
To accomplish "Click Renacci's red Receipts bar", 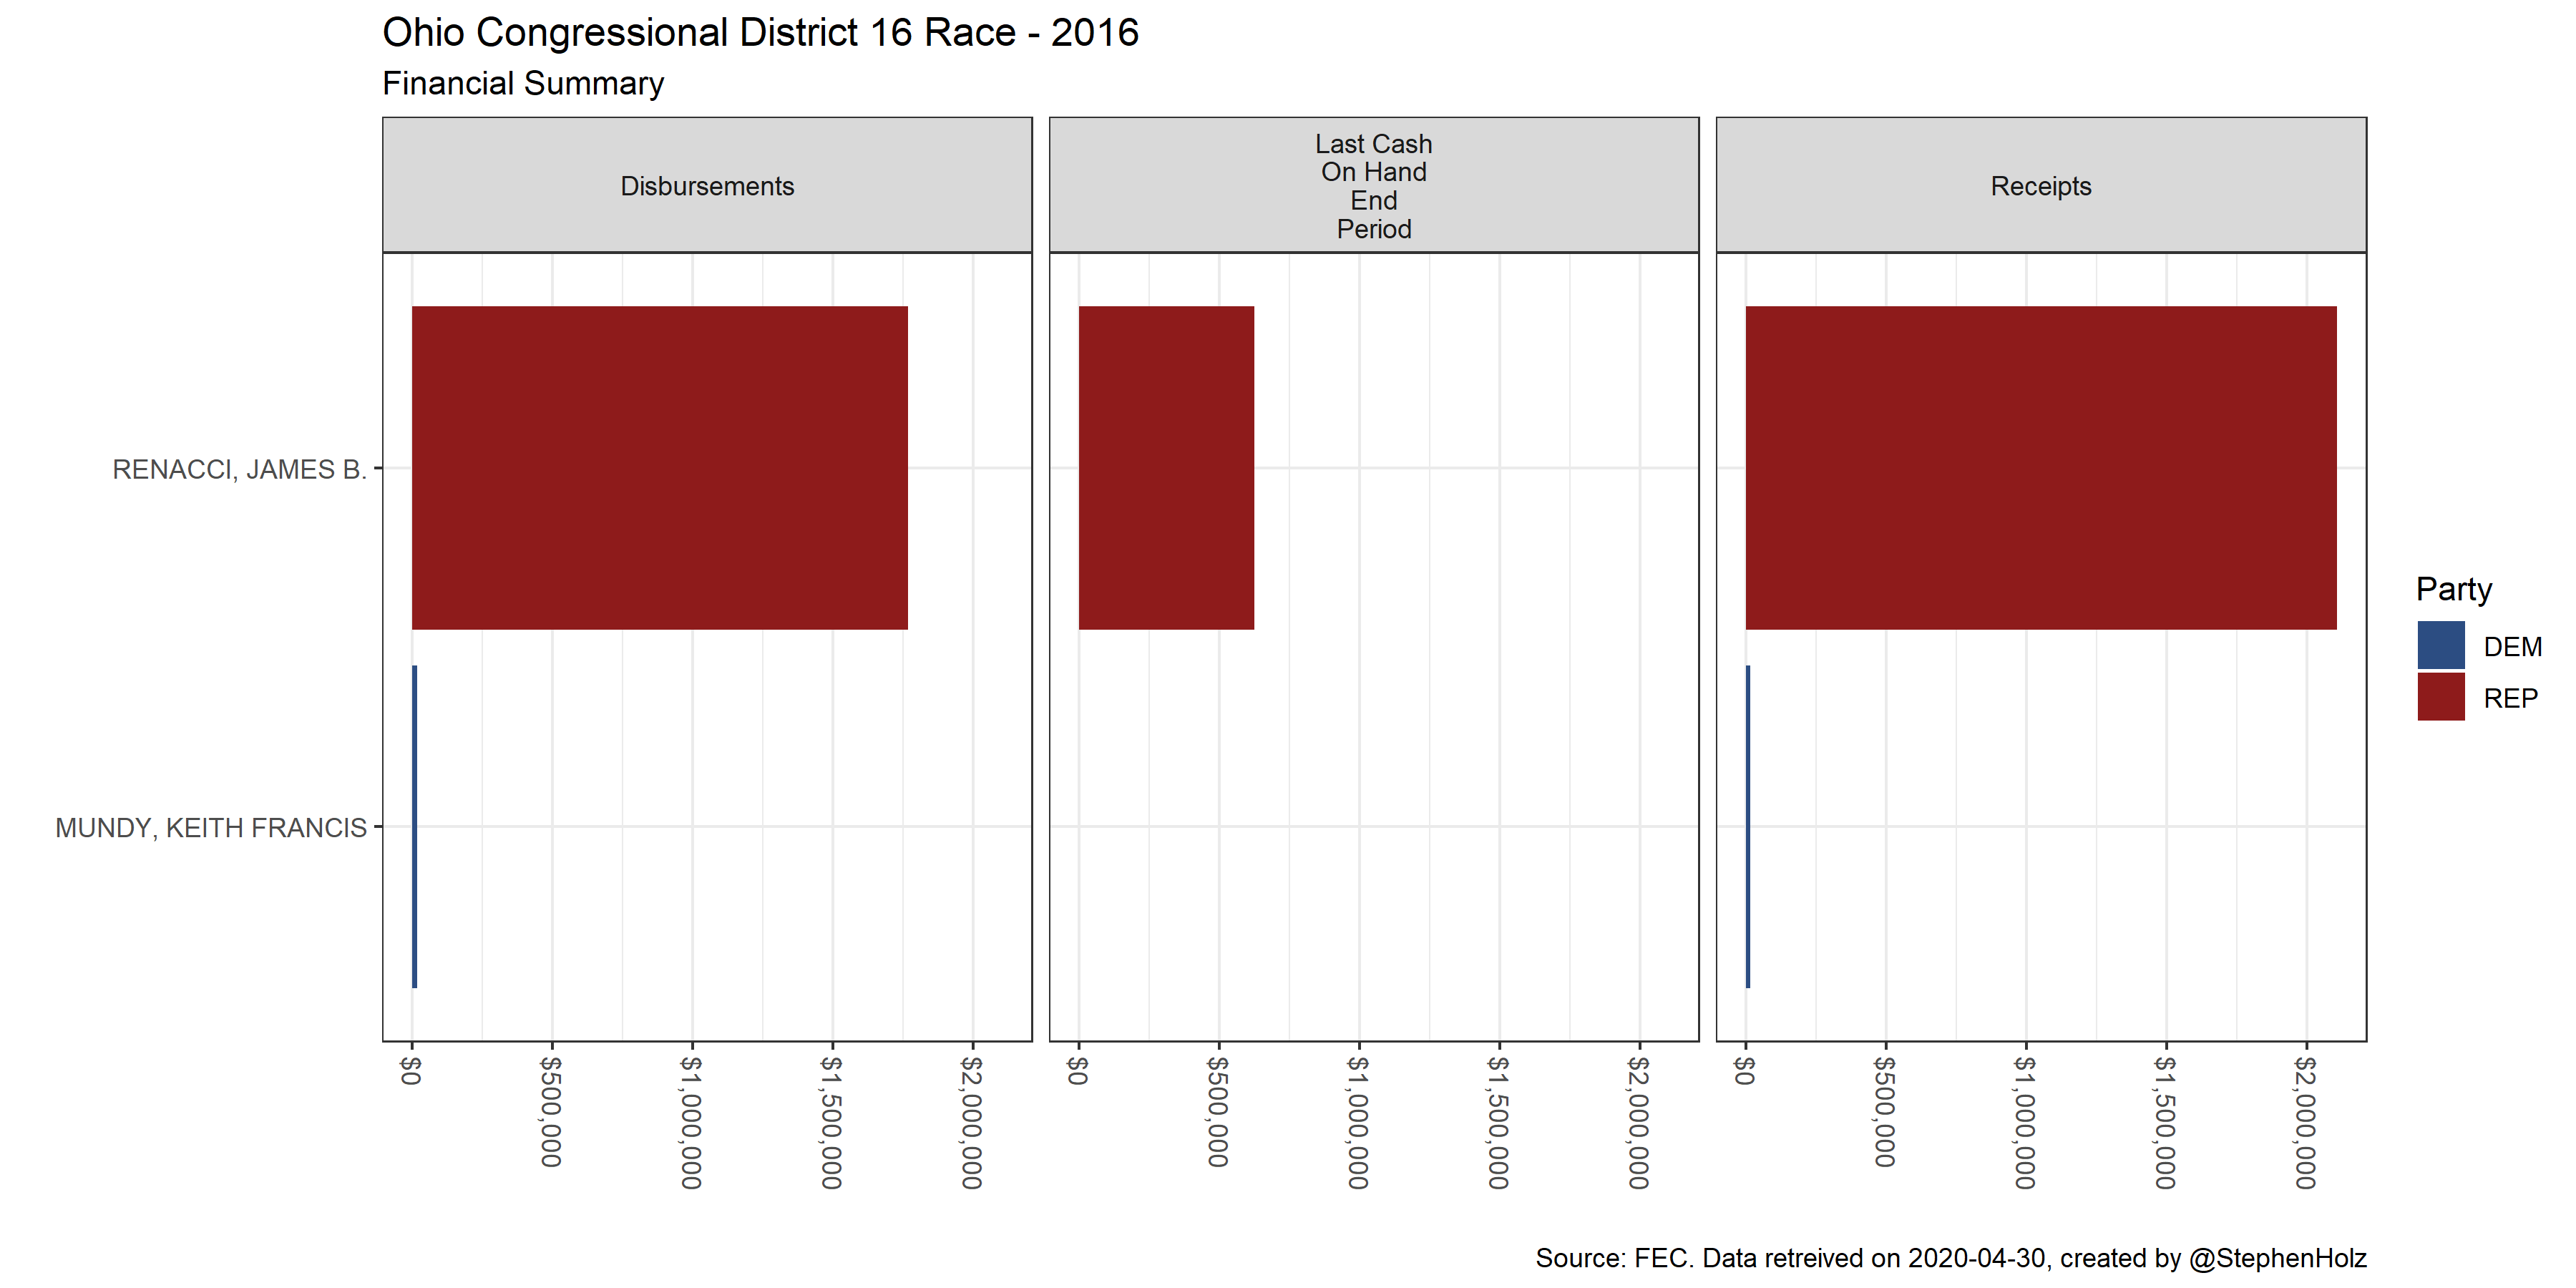I will click(2040, 467).
